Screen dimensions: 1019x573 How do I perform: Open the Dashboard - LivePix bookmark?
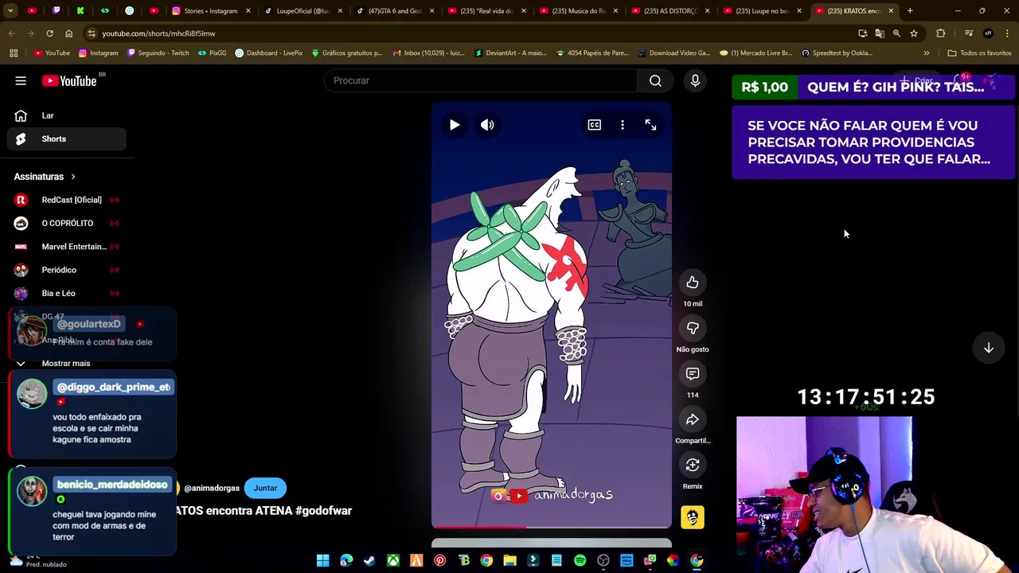[x=268, y=53]
